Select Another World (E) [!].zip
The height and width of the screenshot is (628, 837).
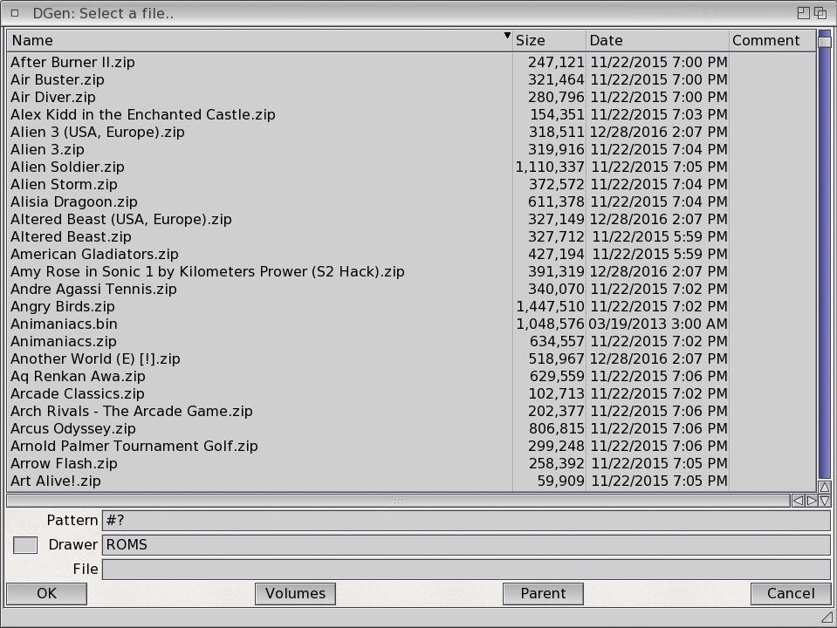point(412,359)
